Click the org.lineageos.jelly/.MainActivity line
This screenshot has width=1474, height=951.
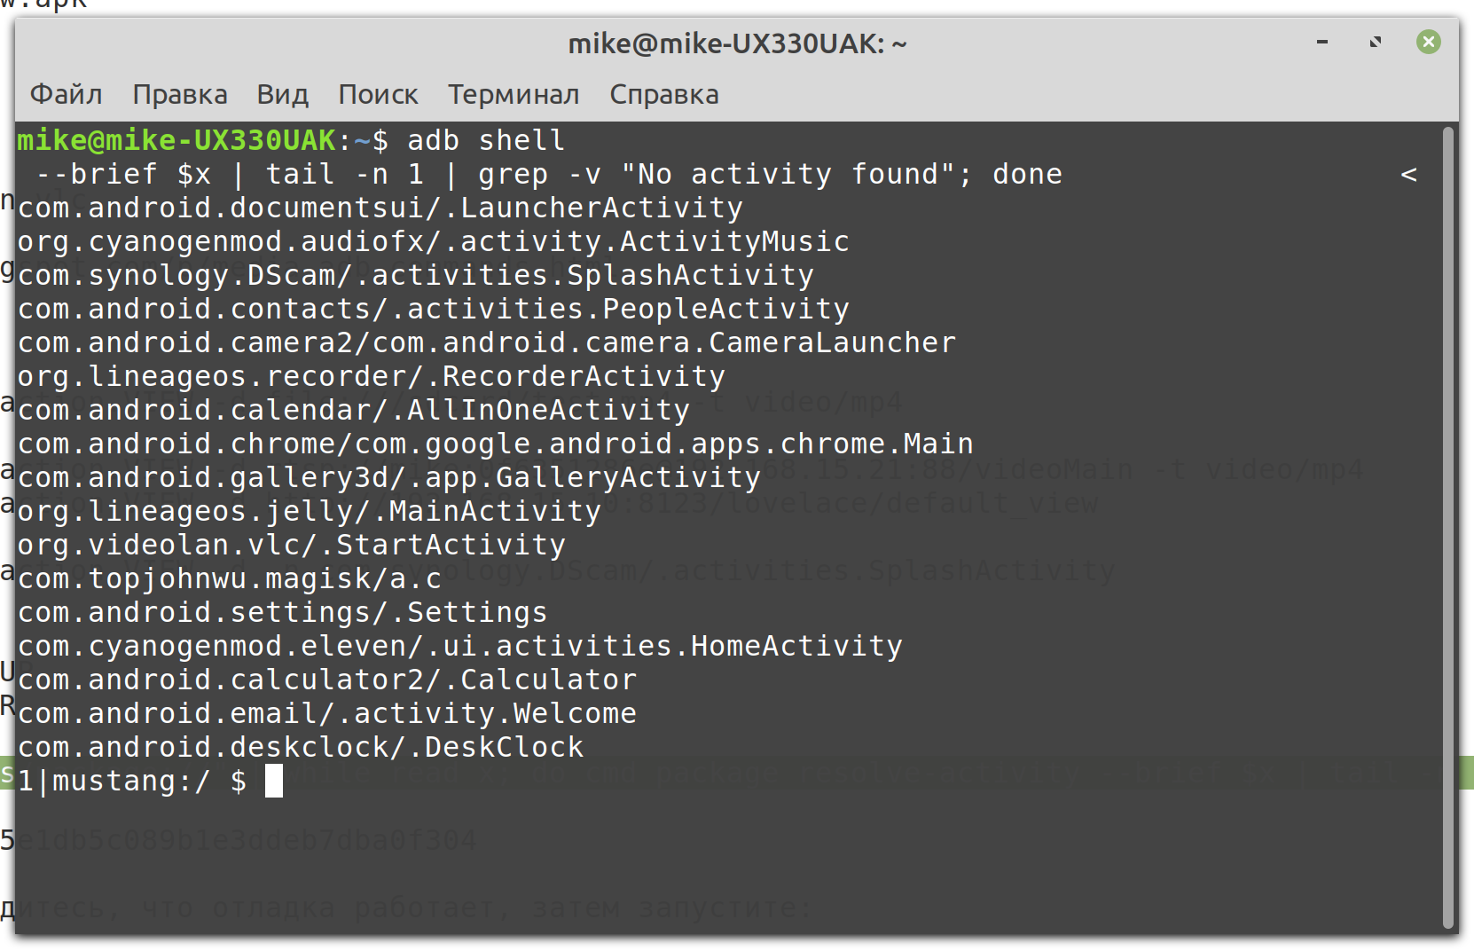coord(310,511)
